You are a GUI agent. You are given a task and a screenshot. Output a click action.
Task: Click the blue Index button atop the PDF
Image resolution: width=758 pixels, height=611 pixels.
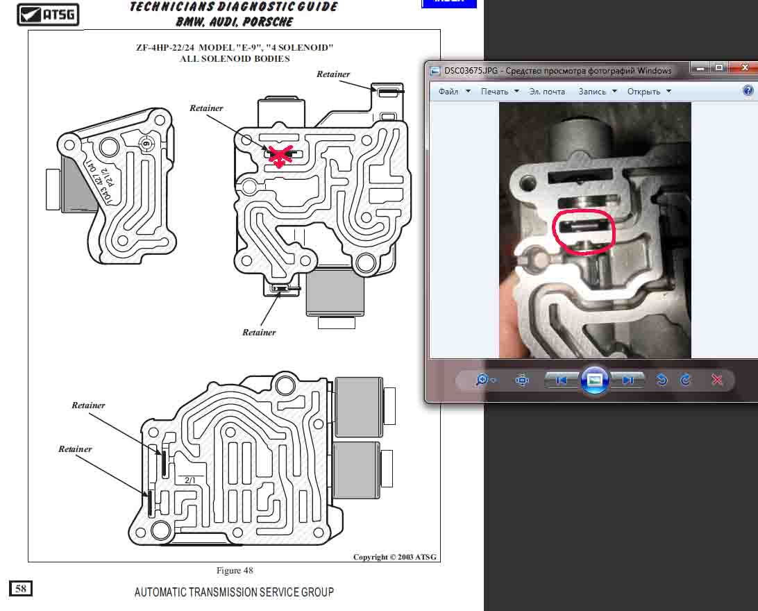(x=449, y=3)
